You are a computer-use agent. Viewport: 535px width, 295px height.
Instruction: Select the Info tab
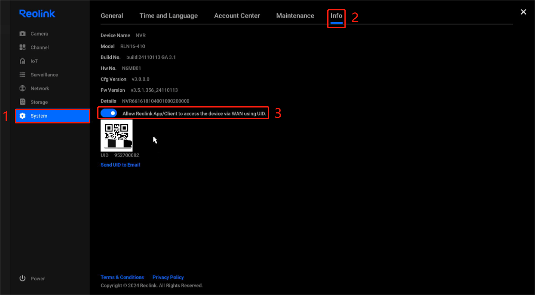336,16
